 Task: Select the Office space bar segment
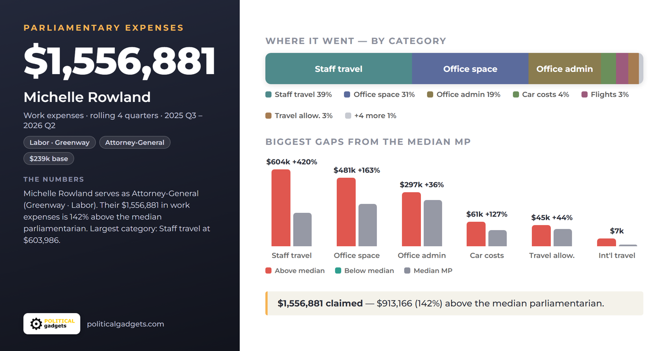pos(470,69)
